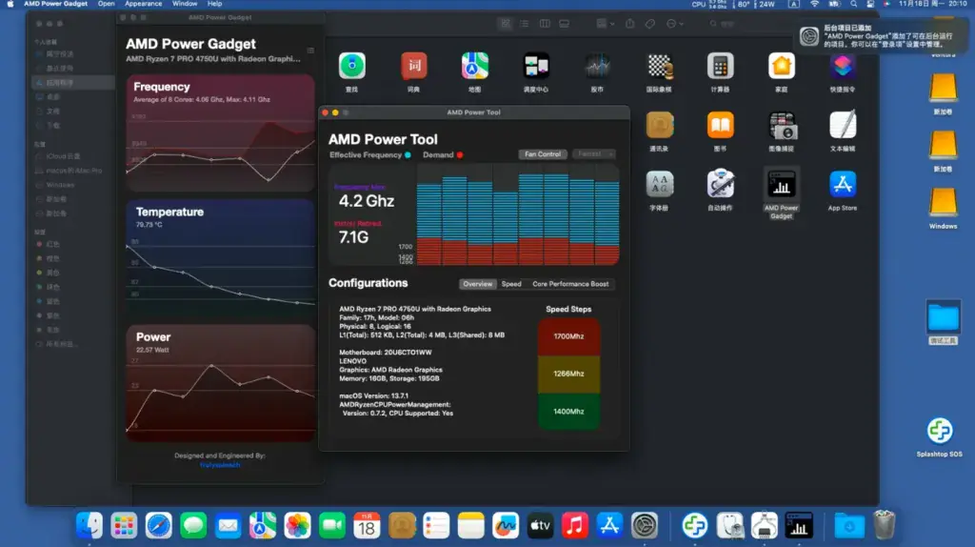
Task: Open the Finder action (ellipsis) dropdown
Action: [675, 24]
